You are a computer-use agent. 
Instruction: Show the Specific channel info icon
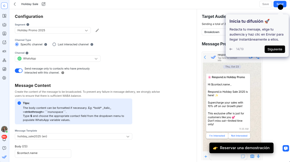(x=46, y=44)
